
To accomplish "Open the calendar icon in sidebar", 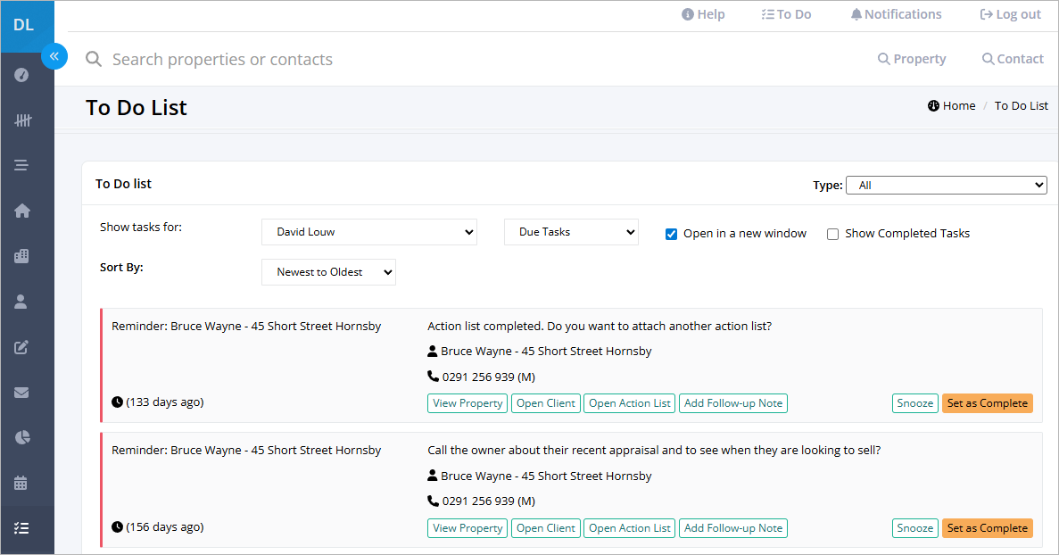I will click(x=21, y=483).
